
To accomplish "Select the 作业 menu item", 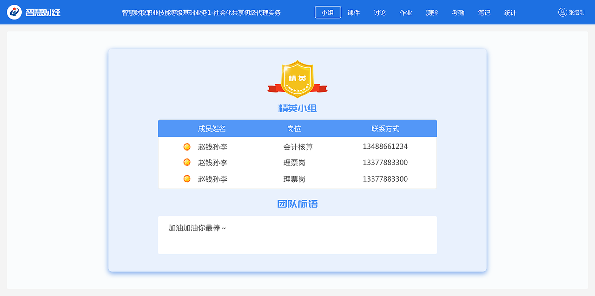I will (x=405, y=13).
